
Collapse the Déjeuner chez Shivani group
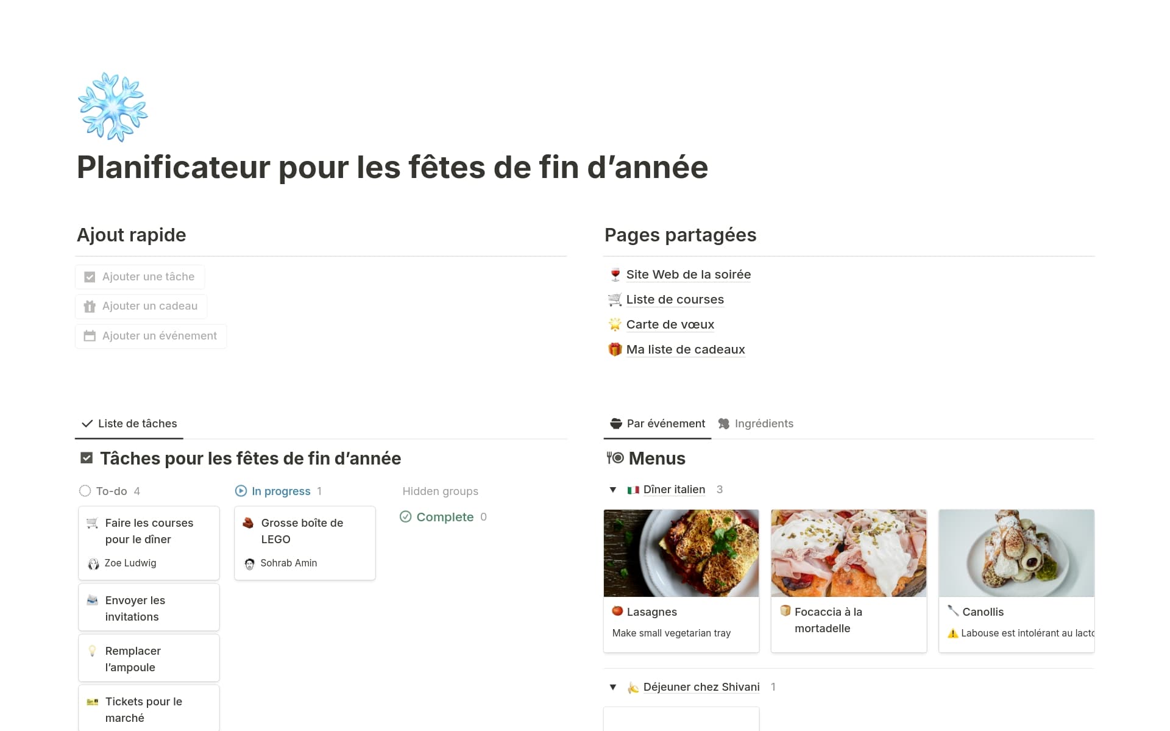pos(613,687)
